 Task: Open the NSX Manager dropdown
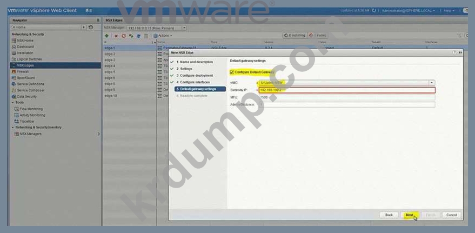point(184,28)
